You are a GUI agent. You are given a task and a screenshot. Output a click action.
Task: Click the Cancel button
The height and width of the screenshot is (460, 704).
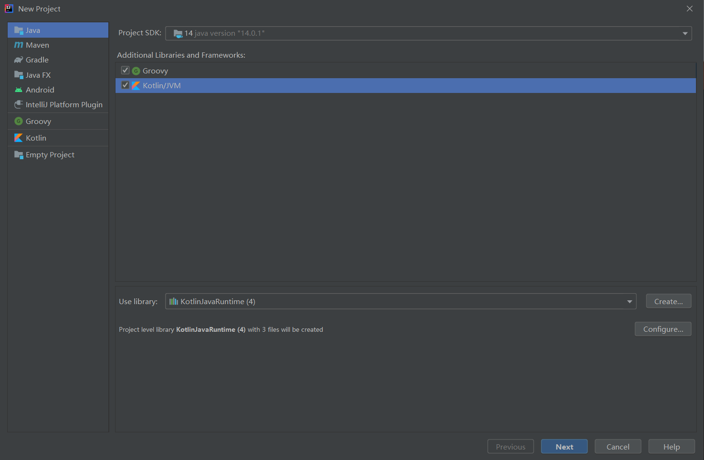click(x=618, y=447)
